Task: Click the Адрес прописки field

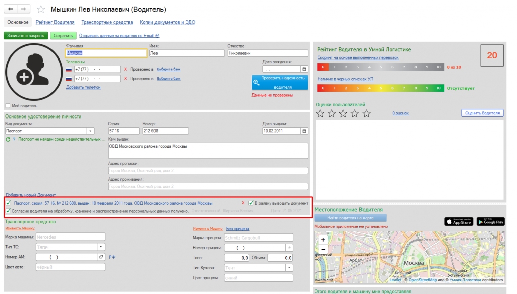Action: [208, 171]
